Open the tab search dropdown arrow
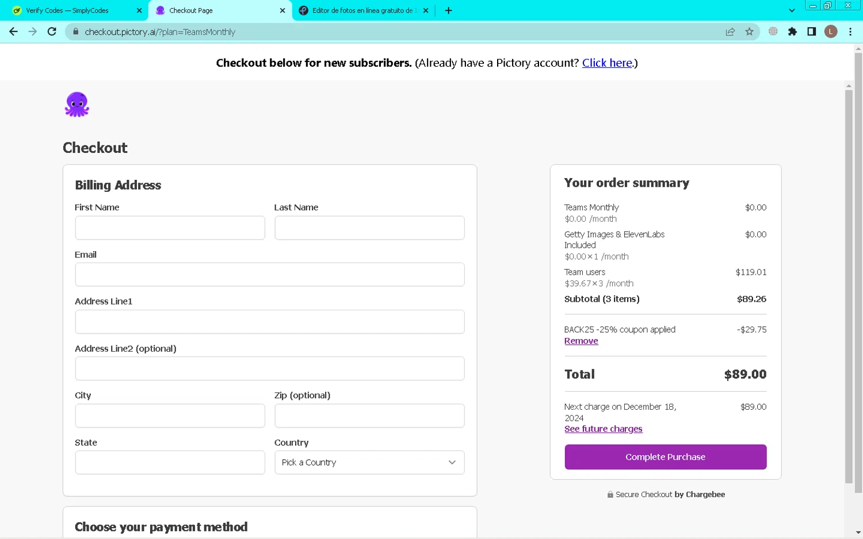Viewport: 863px width, 539px height. [792, 10]
